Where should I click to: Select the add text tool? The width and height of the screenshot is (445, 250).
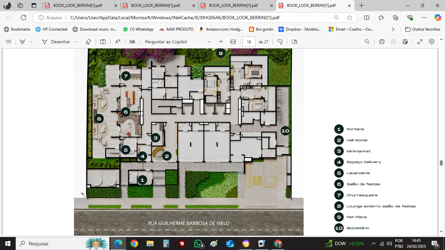pos(103,42)
